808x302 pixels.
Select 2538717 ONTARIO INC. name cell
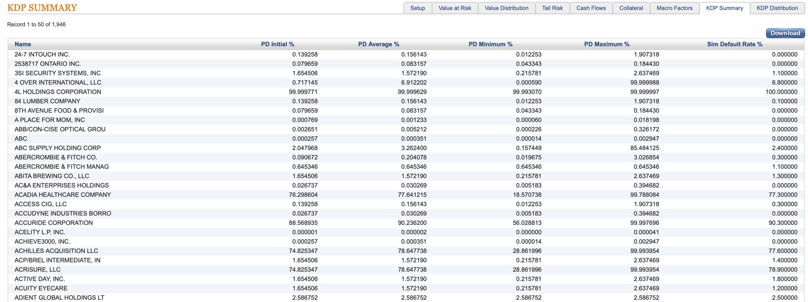point(48,64)
